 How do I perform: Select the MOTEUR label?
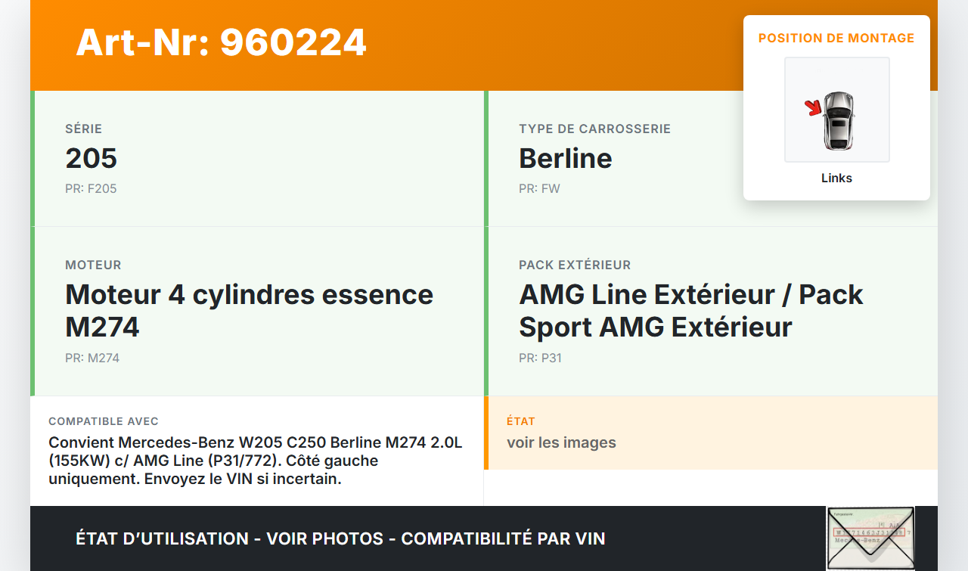coord(93,265)
